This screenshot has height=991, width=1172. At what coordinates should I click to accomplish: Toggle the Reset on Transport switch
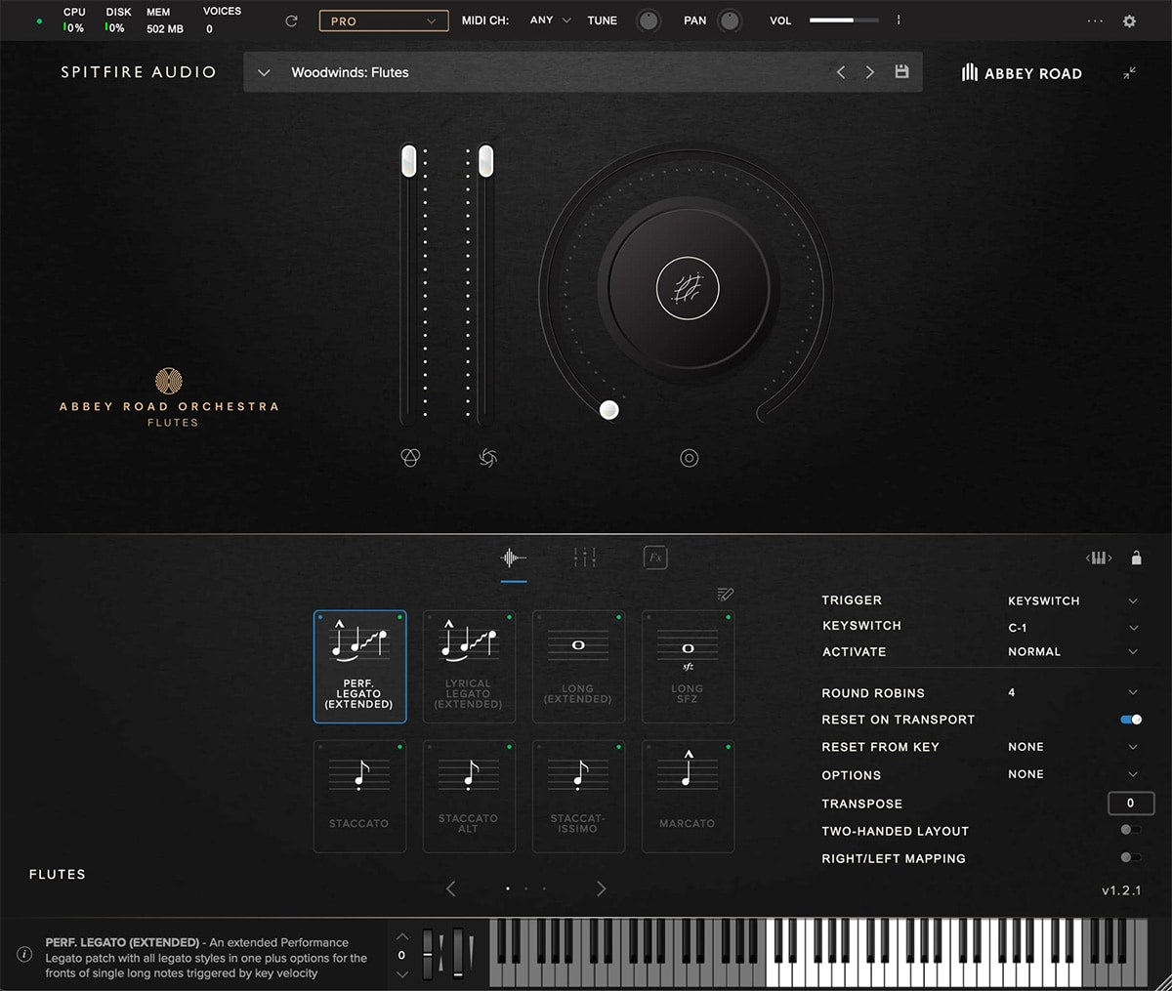(1131, 720)
